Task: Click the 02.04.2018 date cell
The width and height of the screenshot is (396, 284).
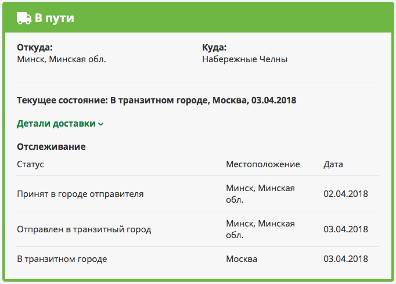Action: pos(345,193)
